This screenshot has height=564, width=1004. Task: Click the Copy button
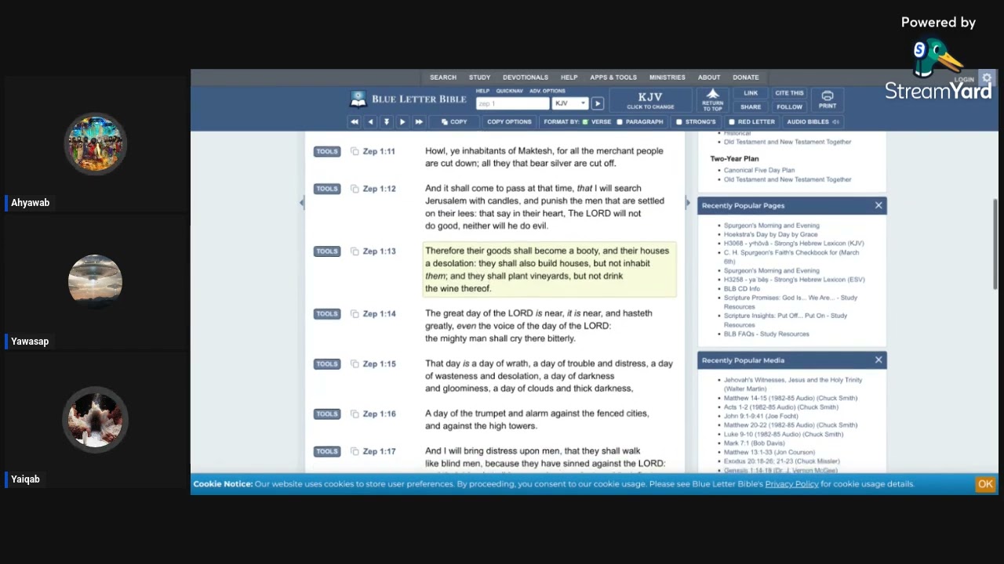tap(454, 122)
